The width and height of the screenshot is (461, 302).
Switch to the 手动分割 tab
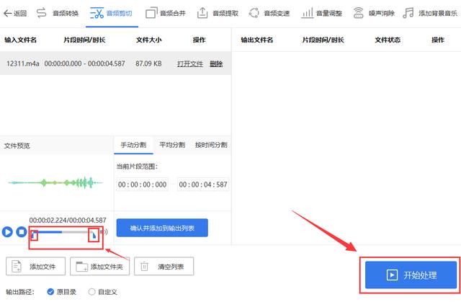point(133,145)
